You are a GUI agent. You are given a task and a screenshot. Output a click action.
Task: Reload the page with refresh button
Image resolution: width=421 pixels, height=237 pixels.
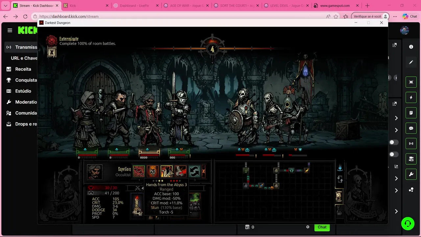[25, 16]
